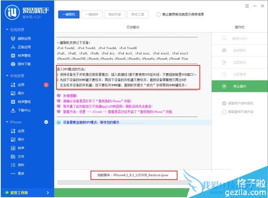Click the green 停止操作 button
The image size is (268, 198).
click(240, 86)
